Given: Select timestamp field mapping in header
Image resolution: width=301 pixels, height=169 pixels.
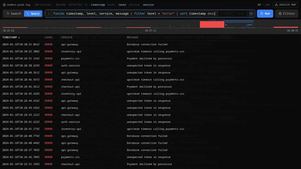Looking at the screenshot, I should tap(98, 5).
